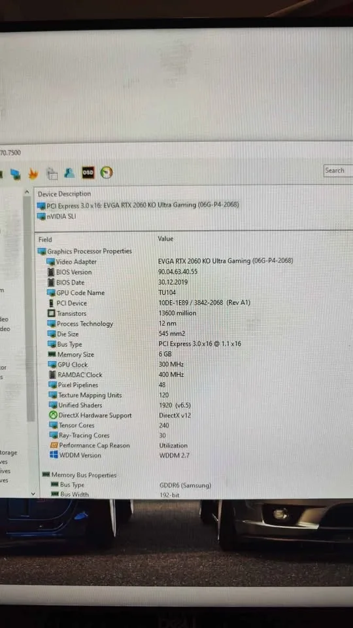Screen dimensions: 353x628
Task: Select the 192-bit bus width value
Action: pyautogui.click(x=169, y=495)
